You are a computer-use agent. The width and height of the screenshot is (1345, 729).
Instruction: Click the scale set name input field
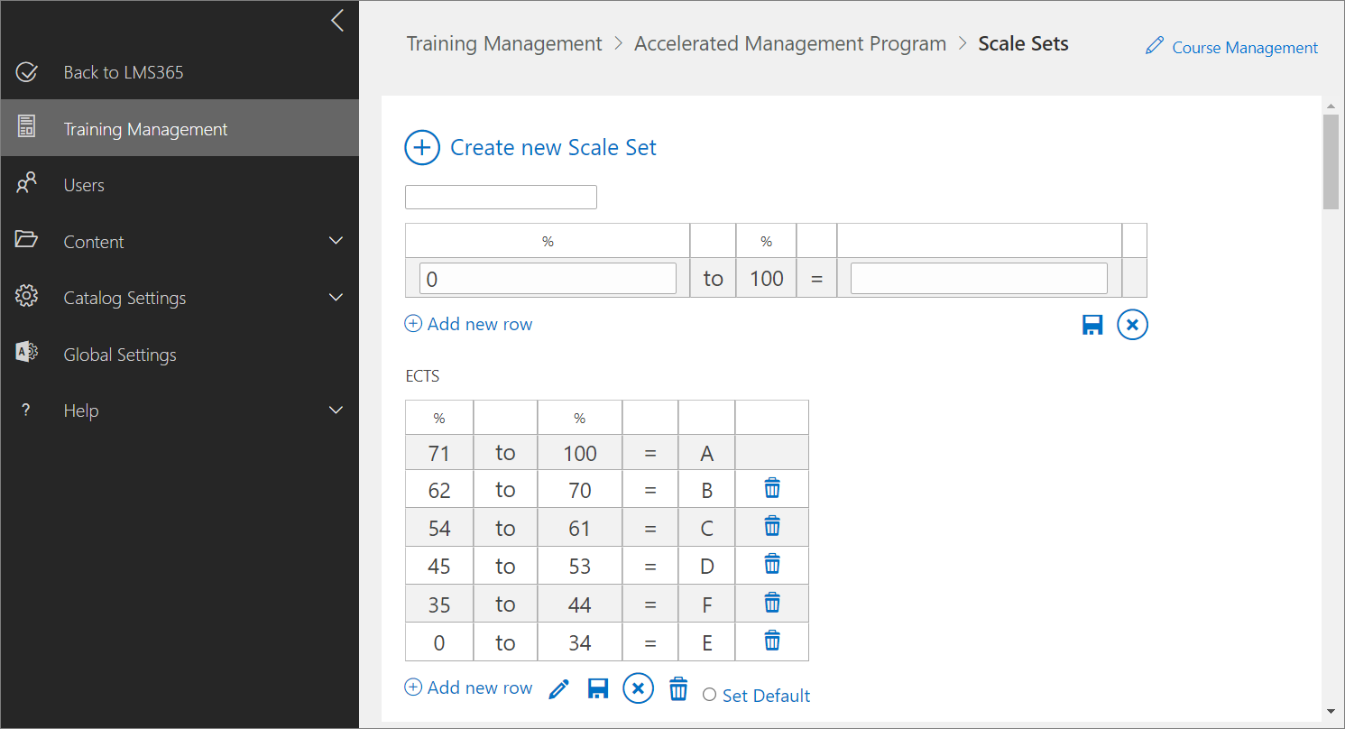501,197
